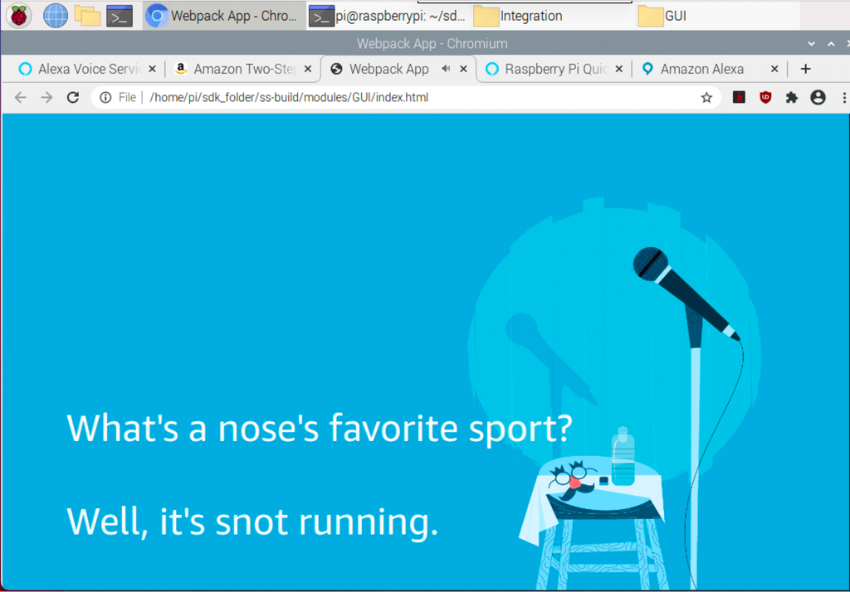This screenshot has width=850, height=592.
Task: Open the Chromium profile account icon
Action: 818,98
